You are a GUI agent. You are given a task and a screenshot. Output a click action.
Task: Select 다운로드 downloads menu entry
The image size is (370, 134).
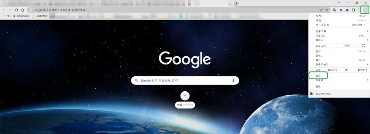(339, 36)
